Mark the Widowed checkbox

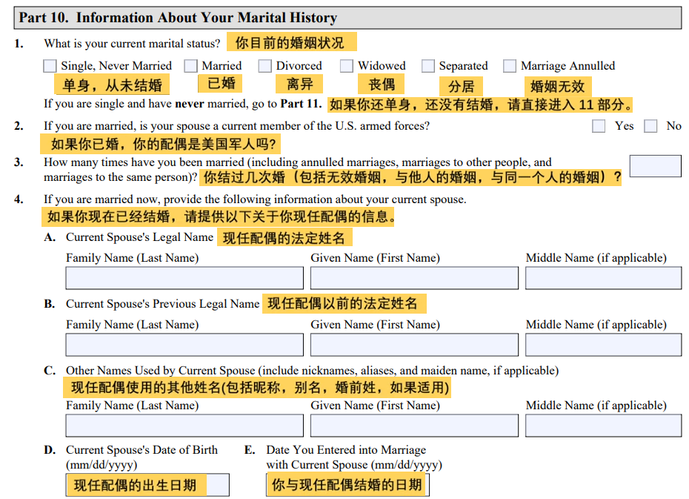[347, 66]
